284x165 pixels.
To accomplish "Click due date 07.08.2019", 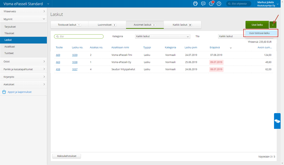I will (216, 55).
